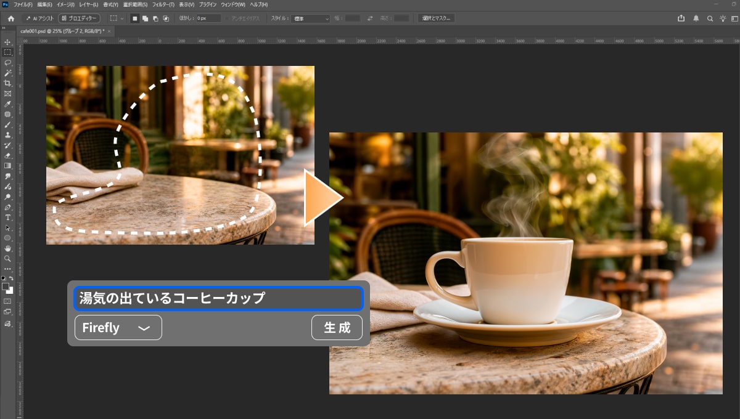Open the Firefly model dropdown
This screenshot has height=419, width=740.
[118, 327]
